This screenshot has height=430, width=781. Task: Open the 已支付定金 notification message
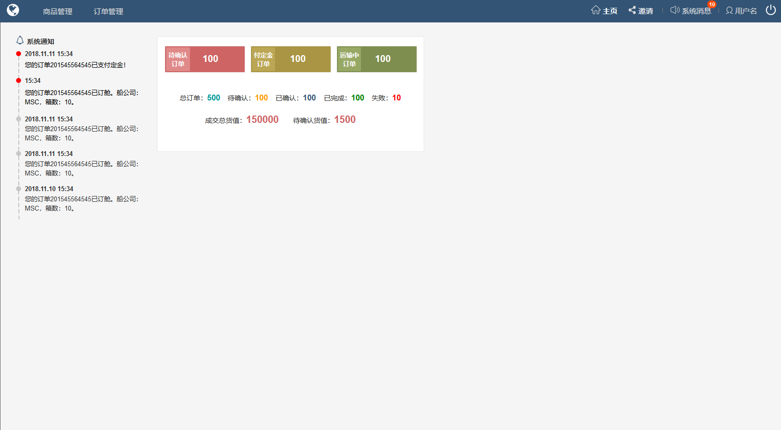tap(75, 65)
